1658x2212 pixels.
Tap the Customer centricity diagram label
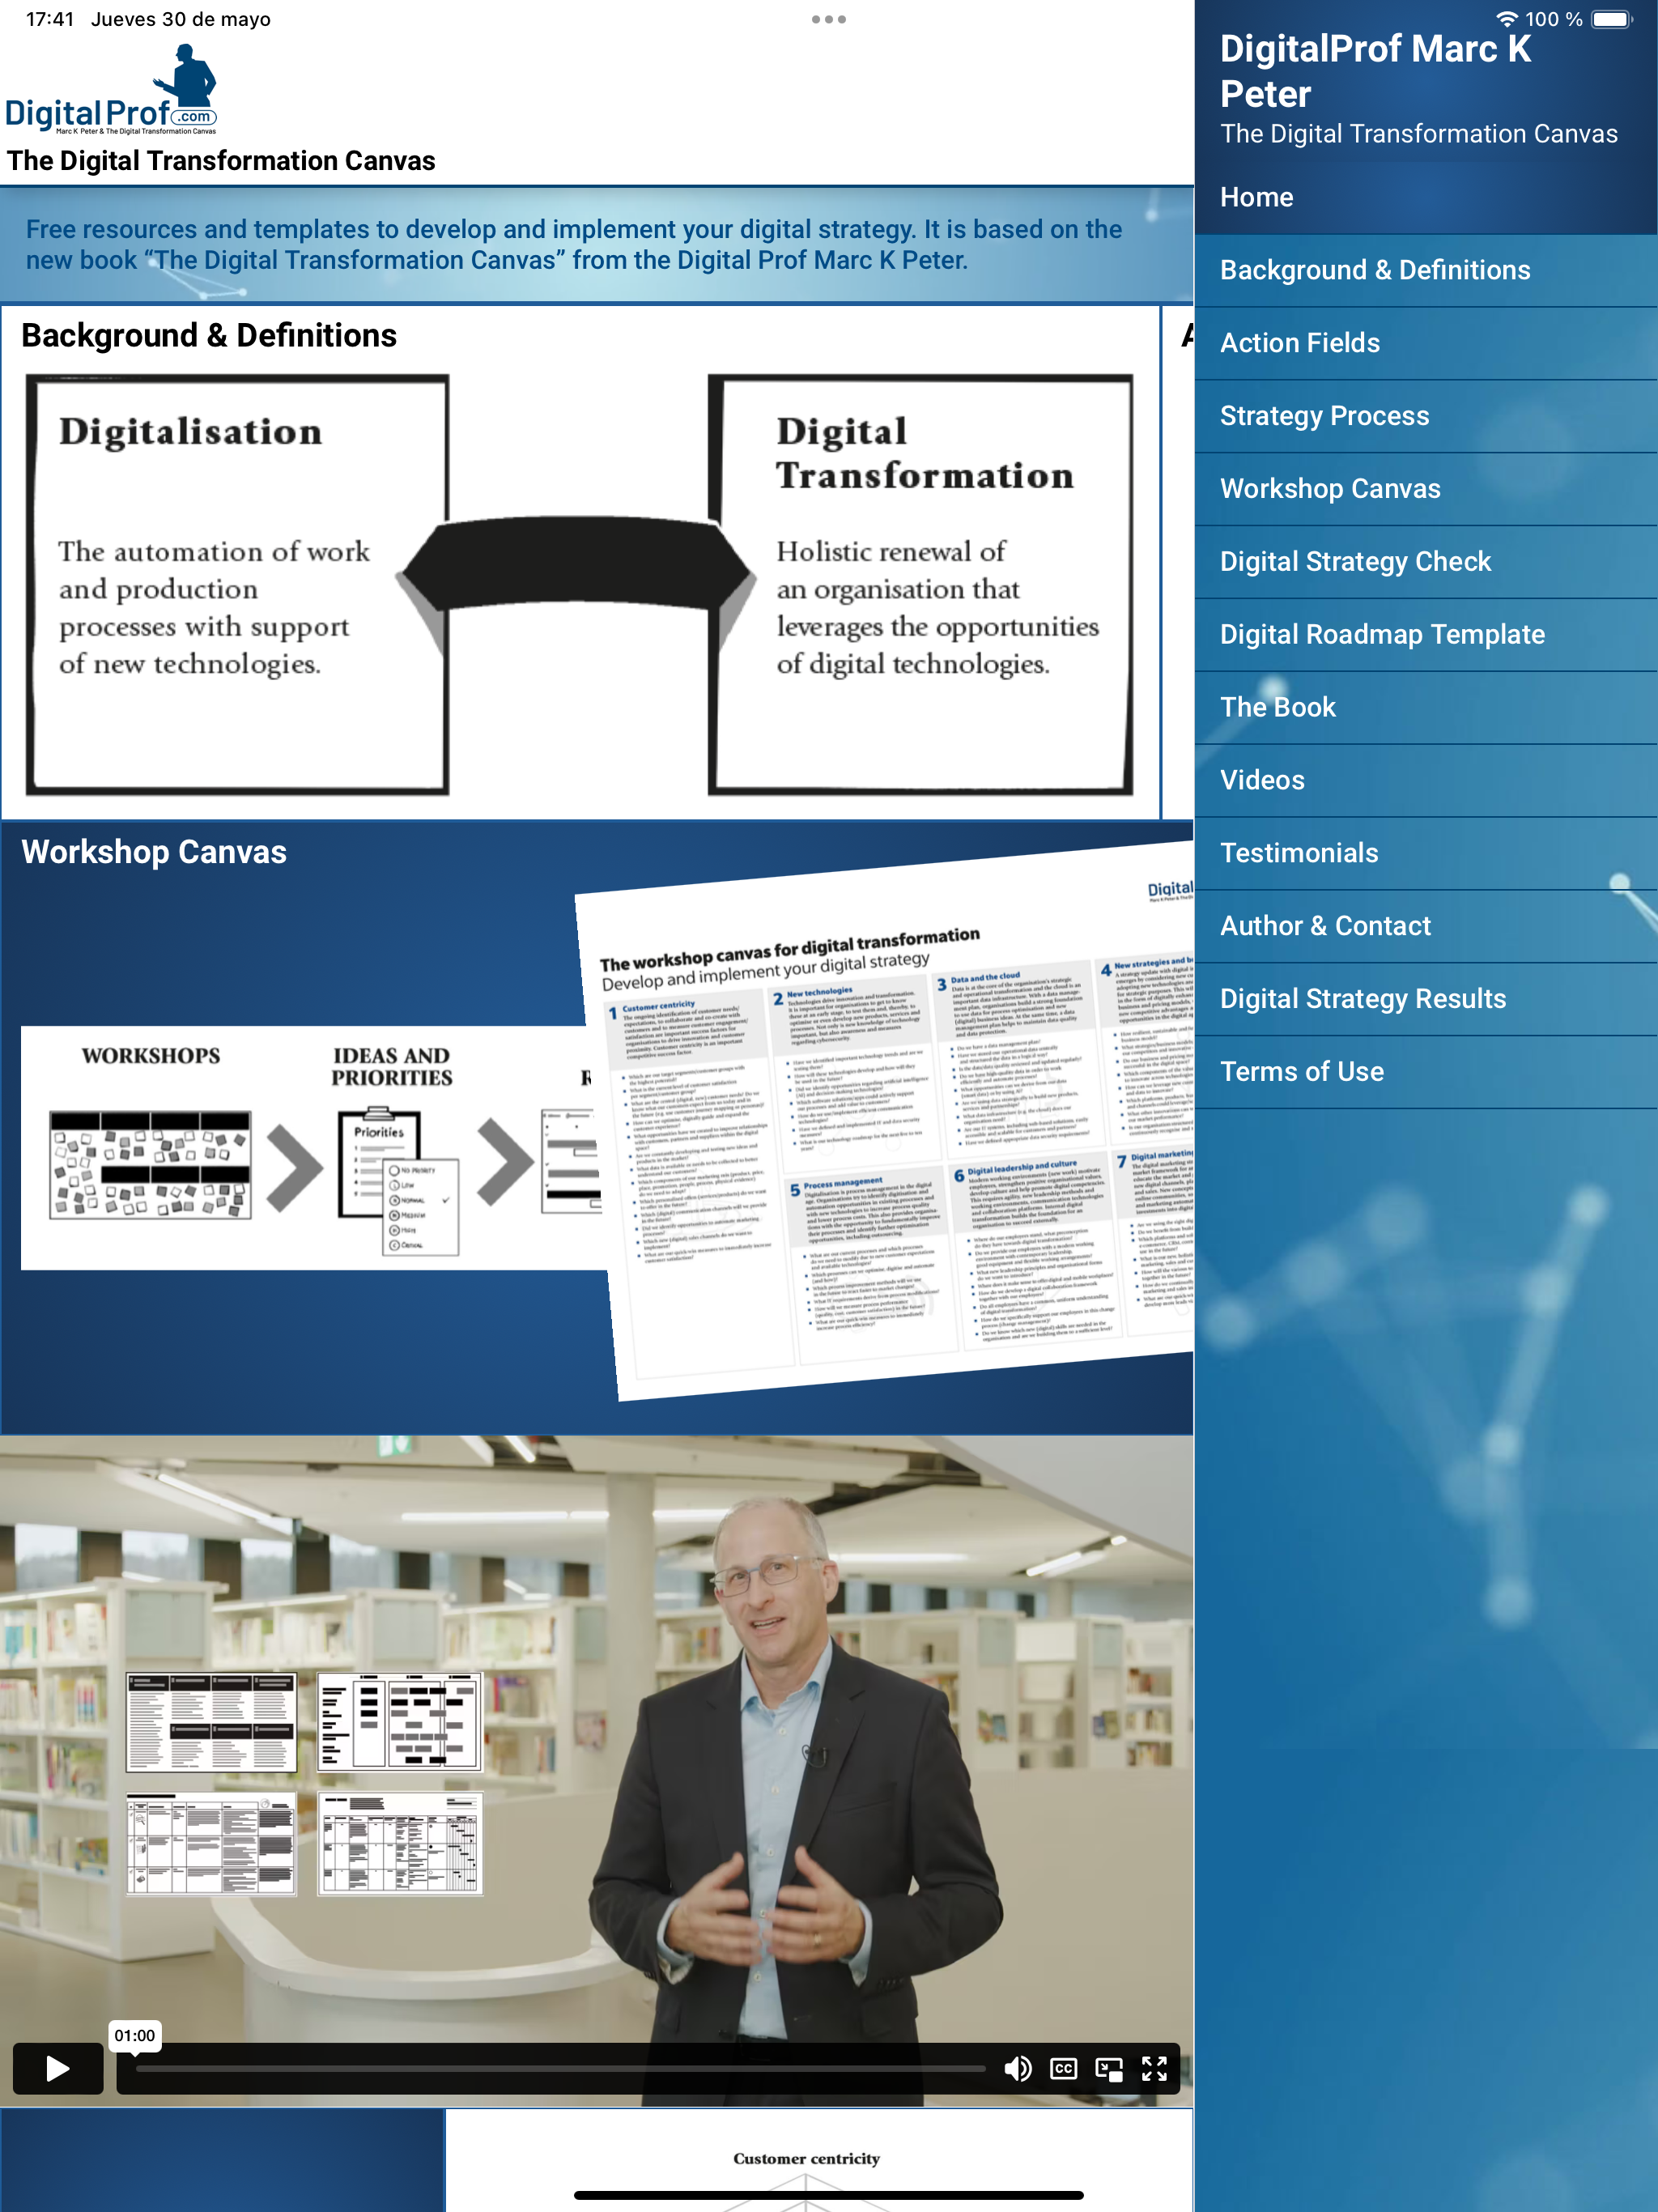(806, 2158)
